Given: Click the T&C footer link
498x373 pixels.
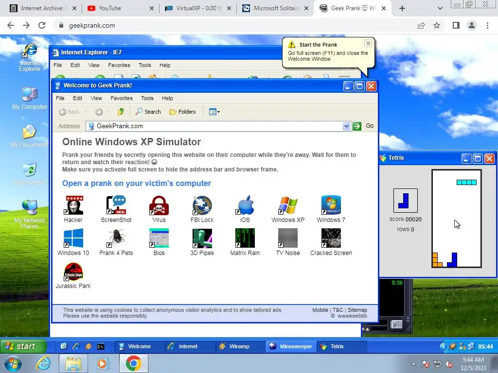Looking at the screenshot, I should (338, 310).
